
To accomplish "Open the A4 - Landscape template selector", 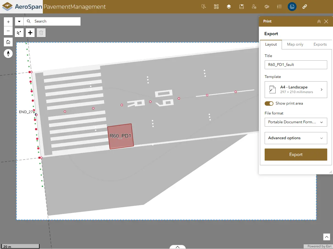I will (x=296, y=89).
